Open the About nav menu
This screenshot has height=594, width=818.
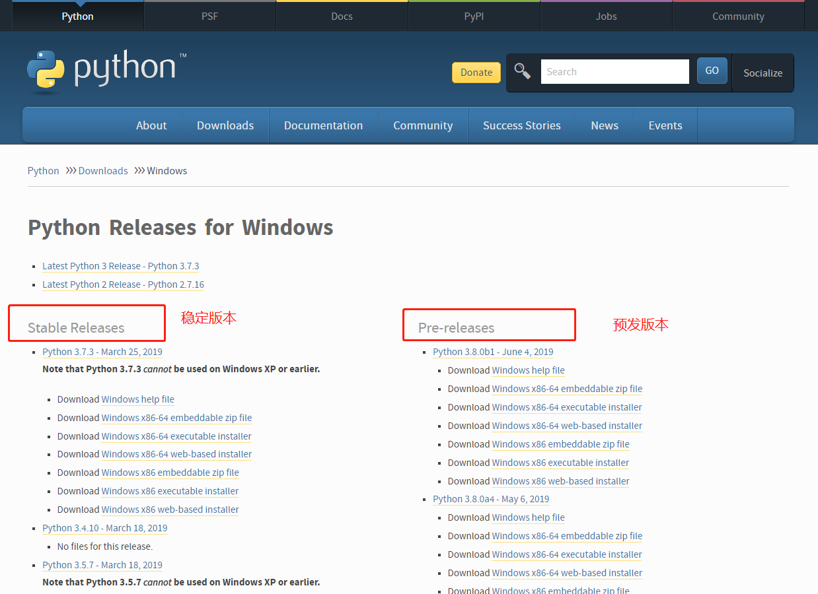[x=151, y=125]
